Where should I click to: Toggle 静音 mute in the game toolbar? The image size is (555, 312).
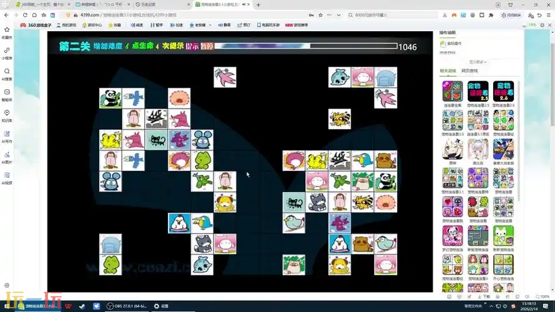tap(224, 25)
